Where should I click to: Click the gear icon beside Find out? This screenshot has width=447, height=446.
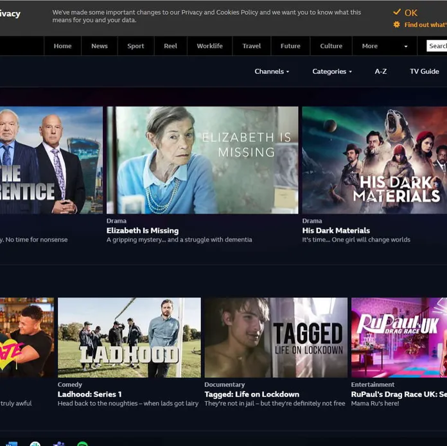(x=397, y=24)
